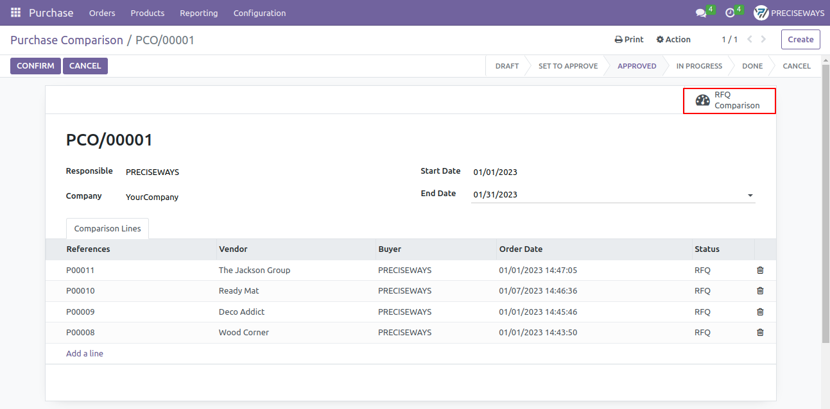Open the apps grid menu icon
The width and height of the screenshot is (830, 409).
15,13
